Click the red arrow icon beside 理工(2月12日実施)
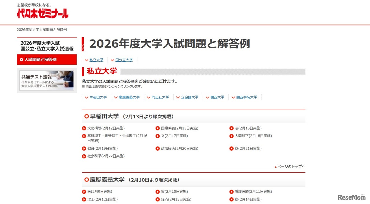370x204 pixels. pyautogui.click(x=84, y=199)
